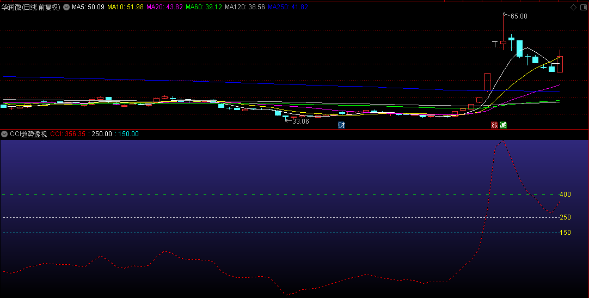Click the diamond icon in top-right corner
Image resolution: width=589 pixels, height=298 pixels.
(572, 8)
